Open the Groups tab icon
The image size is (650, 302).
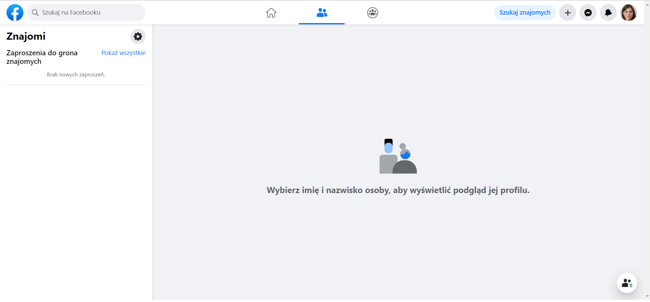(x=372, y=13)
